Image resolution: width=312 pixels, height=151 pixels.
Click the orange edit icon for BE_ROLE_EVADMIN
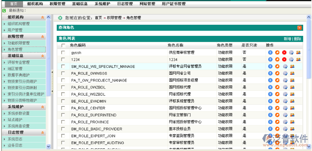tap(277, 101)
